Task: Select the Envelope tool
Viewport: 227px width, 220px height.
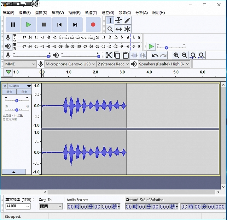Action: click(119, 21)
